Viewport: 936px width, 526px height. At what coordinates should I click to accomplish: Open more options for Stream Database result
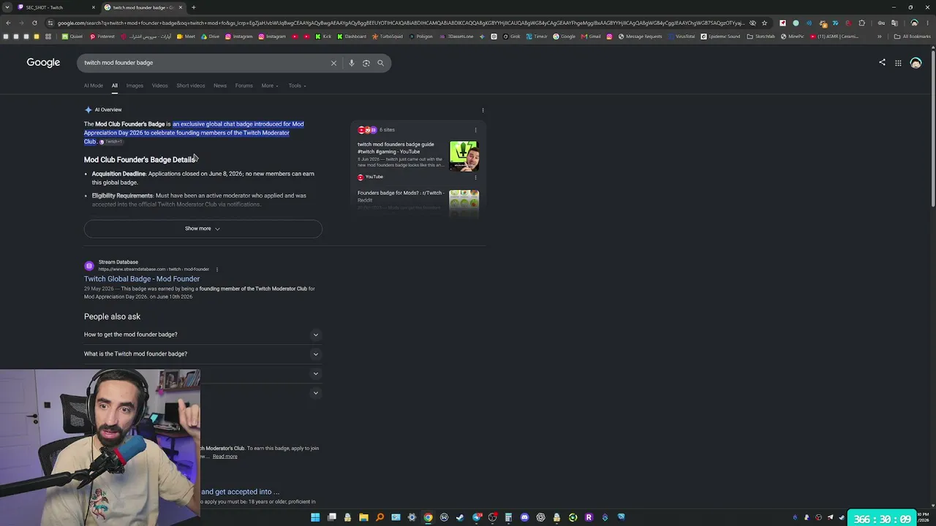coord(216,270)
